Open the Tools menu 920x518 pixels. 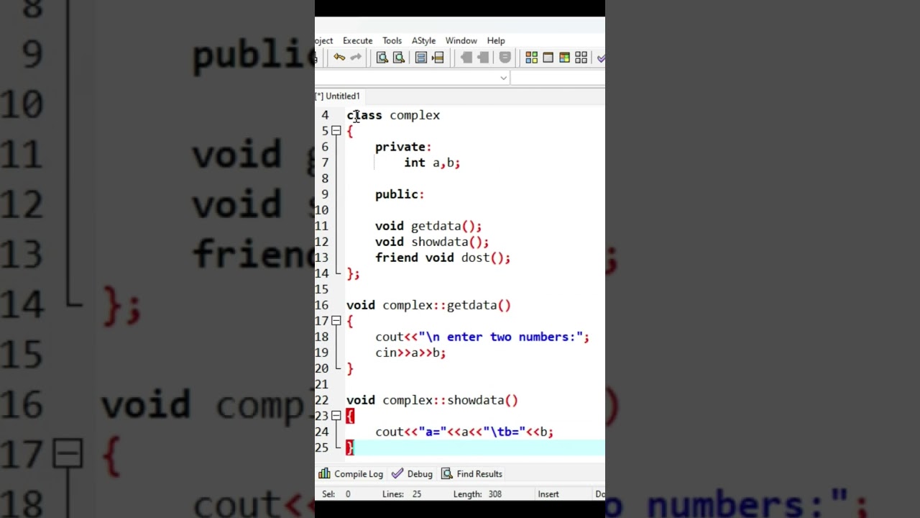click(x=392, y=40)
